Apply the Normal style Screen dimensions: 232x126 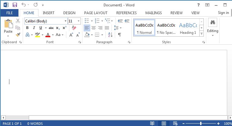(144, 27)
